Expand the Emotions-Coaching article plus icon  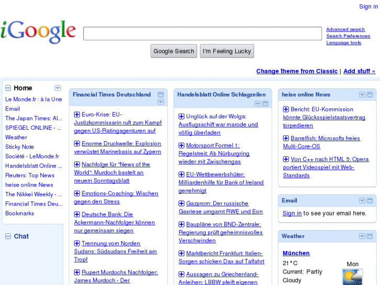77,193
